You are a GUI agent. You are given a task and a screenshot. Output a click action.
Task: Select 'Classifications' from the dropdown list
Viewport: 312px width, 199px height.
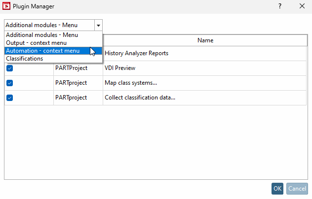pyautogui.click(x=25, y=59)
